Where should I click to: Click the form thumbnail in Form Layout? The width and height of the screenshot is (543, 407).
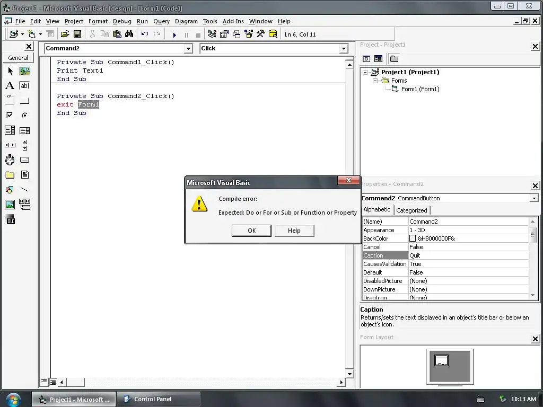point(441,360)
